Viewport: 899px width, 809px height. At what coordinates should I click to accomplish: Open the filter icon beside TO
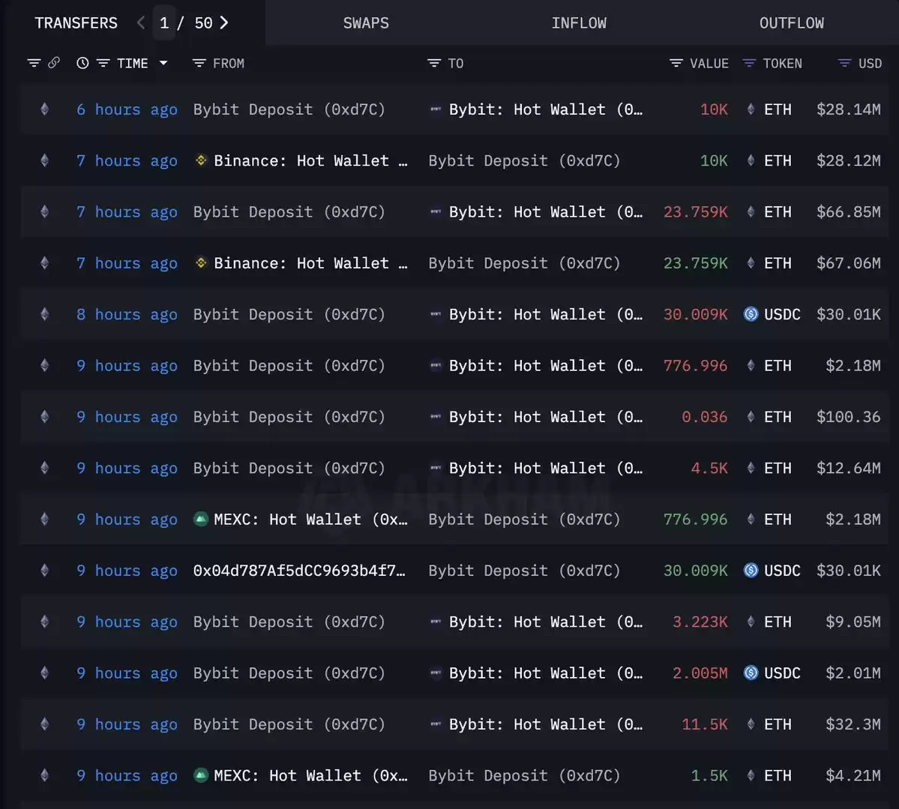[x=434, y=63]
